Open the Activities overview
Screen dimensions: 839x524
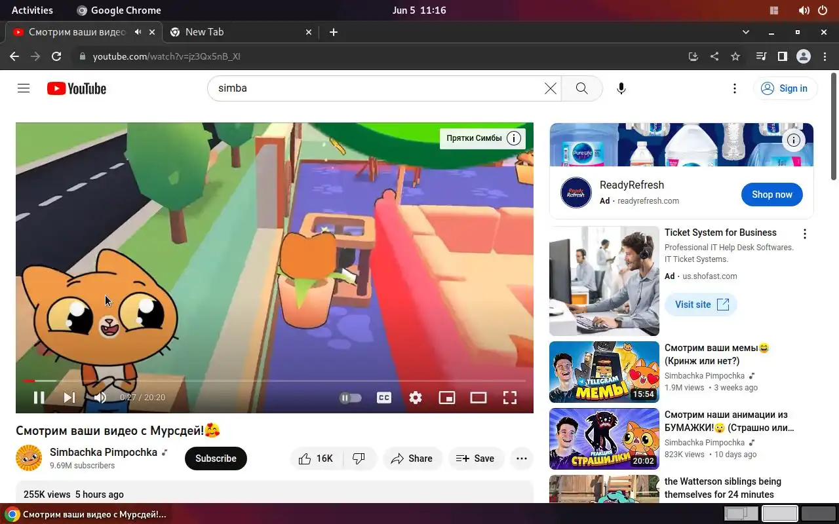[x=32, y=10]
